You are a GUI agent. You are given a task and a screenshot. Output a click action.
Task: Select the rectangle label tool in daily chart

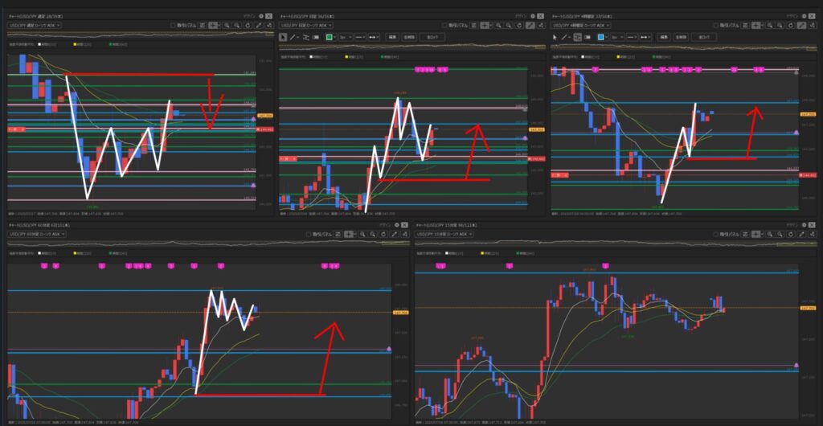316,37
